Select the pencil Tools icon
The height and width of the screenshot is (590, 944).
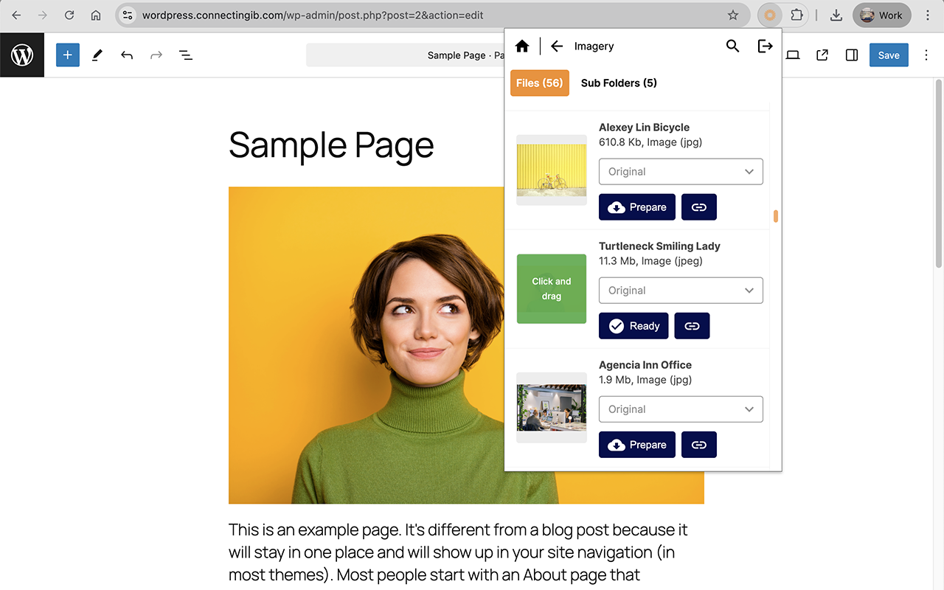tap(97, 55)
